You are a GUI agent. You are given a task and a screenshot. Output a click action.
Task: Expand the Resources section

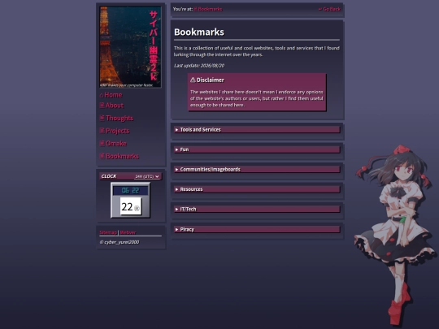click(x=257, y=189)
